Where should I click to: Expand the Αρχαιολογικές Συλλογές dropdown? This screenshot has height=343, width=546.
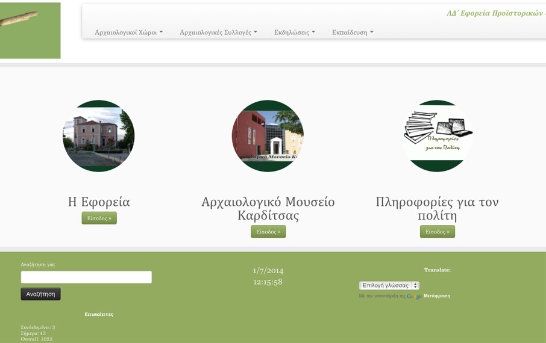[218, 32]
